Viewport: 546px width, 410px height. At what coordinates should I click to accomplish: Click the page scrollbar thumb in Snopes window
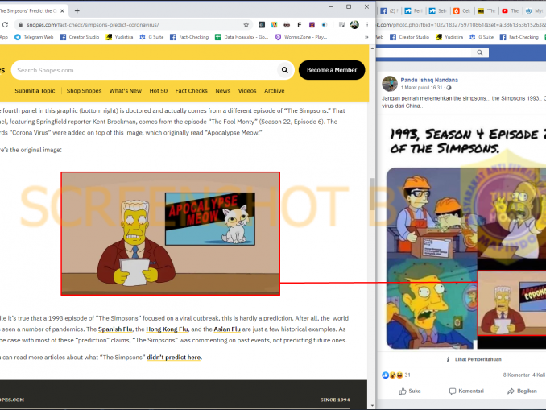[x=372, y=194]
